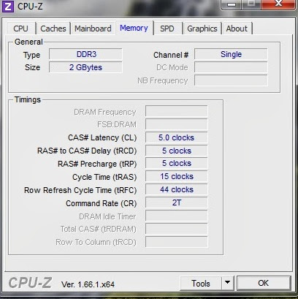Click the tRFC 44 clocks field
Image resolution: width=298 pixels, height=299 pixels.
pos(177,189)
